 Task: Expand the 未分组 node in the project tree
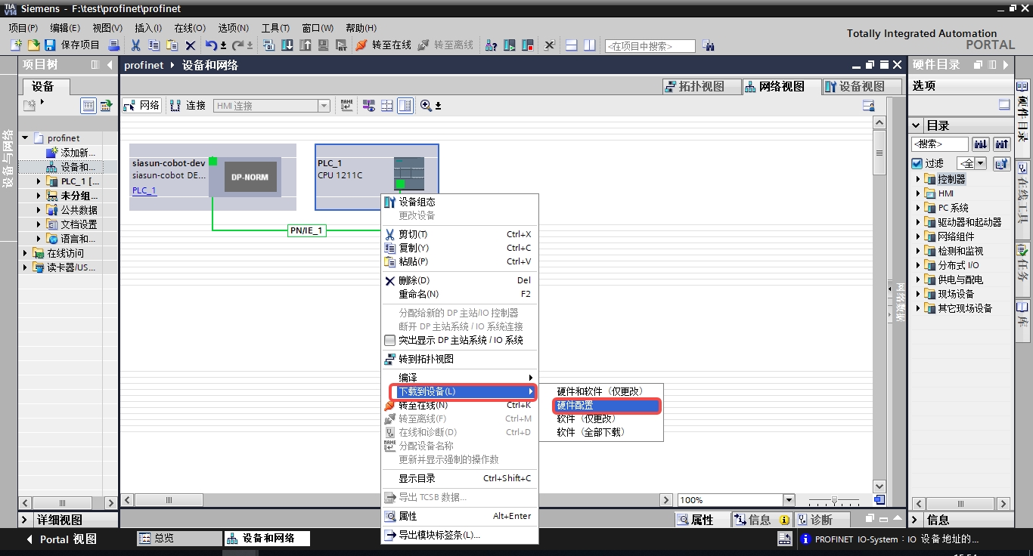click(39, 196)
